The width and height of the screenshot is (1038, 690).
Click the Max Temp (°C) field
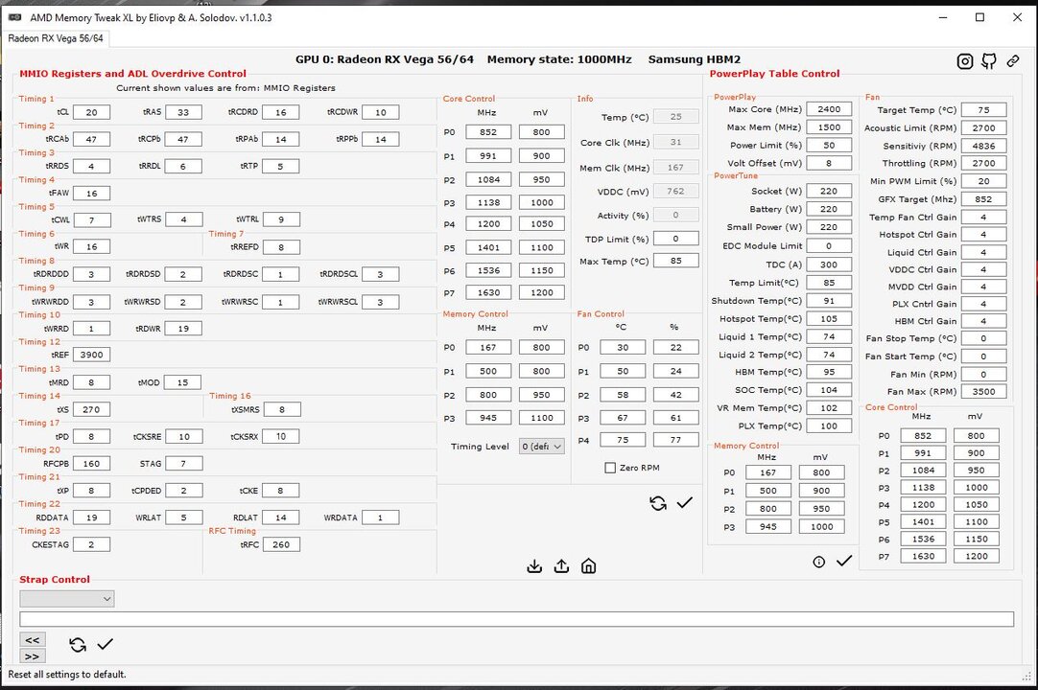pyautogui.click(x=676, y=261)
